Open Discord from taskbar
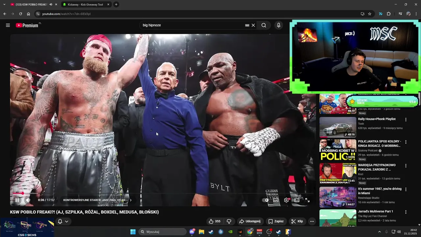This screenshot has width=421, height=237. point(192,232)
